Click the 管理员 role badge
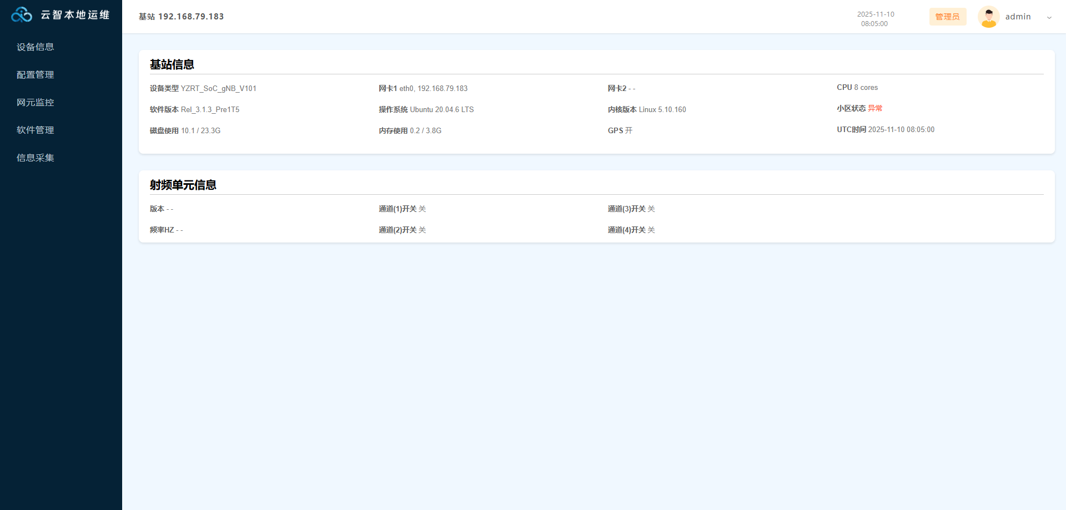1066x510 pixels. pos(947,17)
